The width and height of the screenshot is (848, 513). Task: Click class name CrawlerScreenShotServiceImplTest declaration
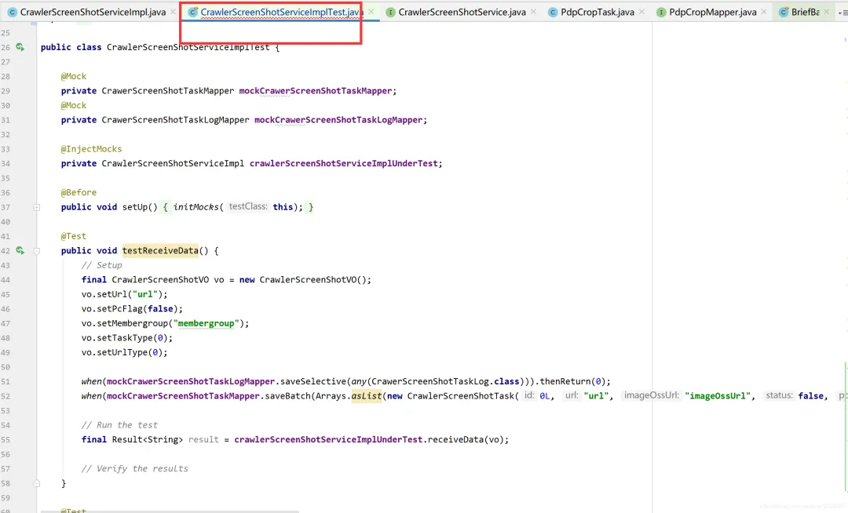point(188,47)
